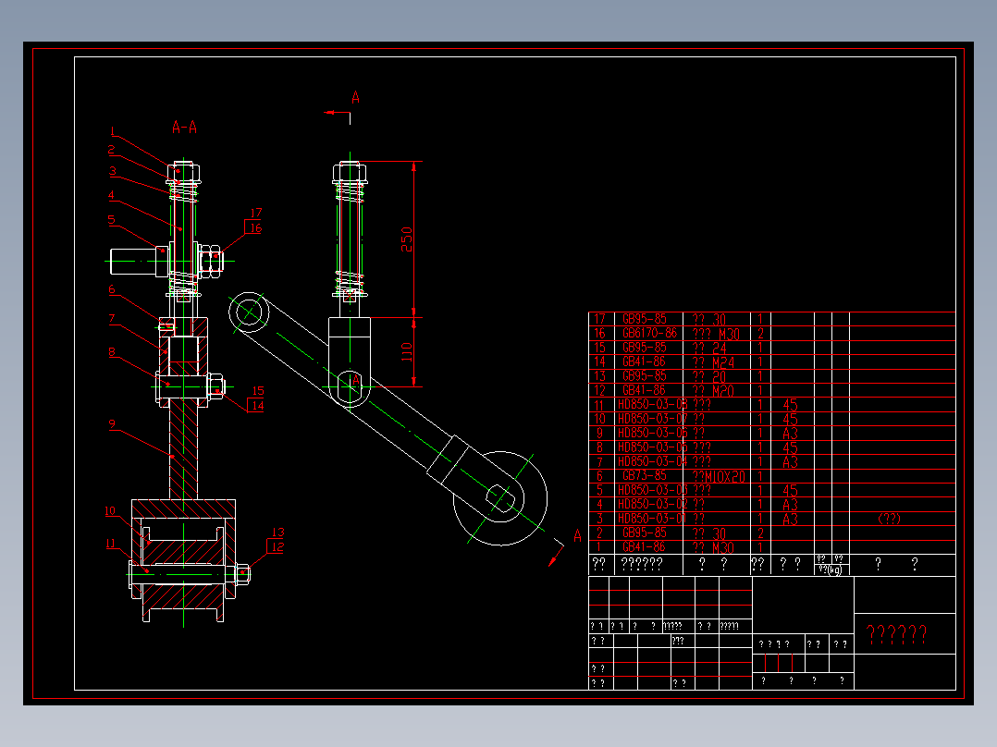Image resolution: width=997 pixels, height=747 pixels.
Task: Click "GB95-85" in parts list row 2
Action: [x=644, y=533]
